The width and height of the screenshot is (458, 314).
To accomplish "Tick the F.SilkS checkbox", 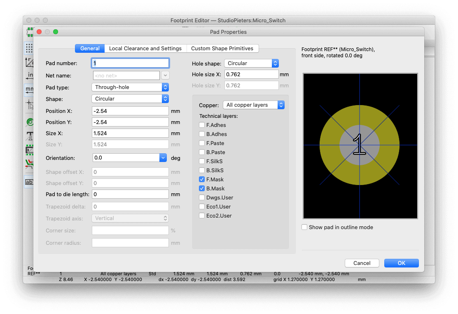I will click(x=201, y=162).
